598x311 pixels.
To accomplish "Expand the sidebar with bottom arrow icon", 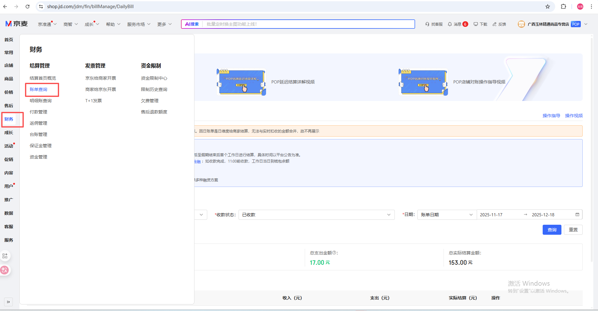I will (x=8, y=302).
